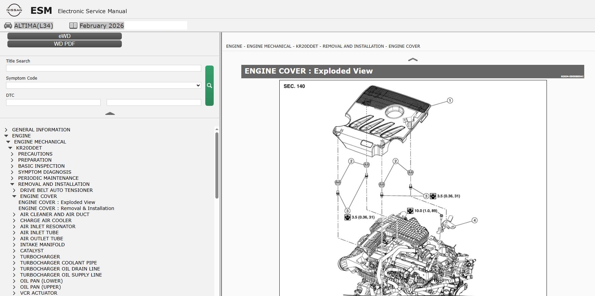Expand the PREPARATION node
Viewport: 595px width, 296px height.
click(x=12, y=160)
